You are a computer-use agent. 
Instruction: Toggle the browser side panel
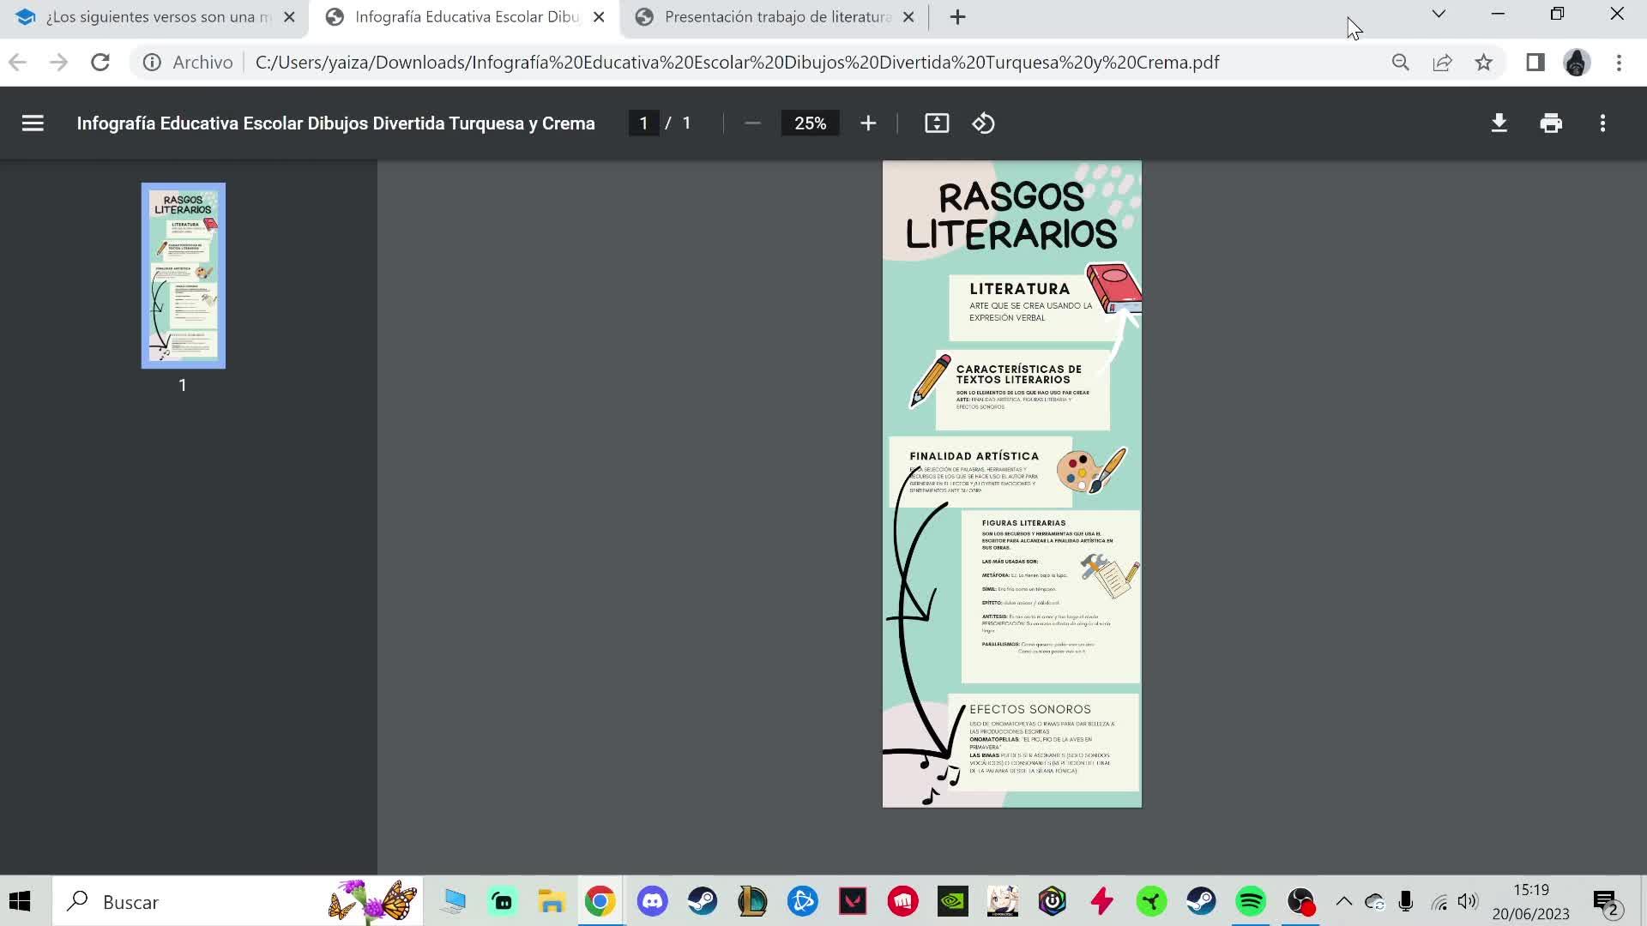click(x=1535, y=63)
